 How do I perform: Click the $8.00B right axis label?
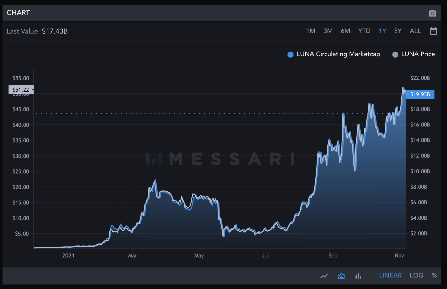[x=419, y=187]
